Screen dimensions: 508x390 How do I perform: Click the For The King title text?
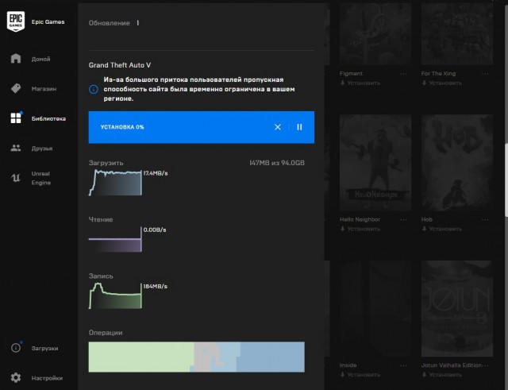point(438,74)
